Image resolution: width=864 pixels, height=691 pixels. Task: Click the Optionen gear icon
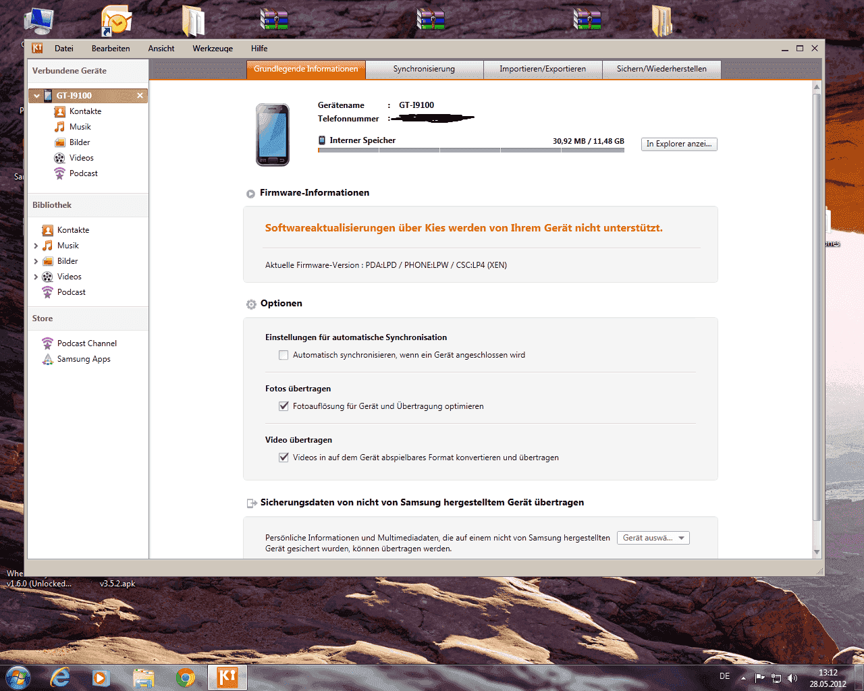(251, 304)
